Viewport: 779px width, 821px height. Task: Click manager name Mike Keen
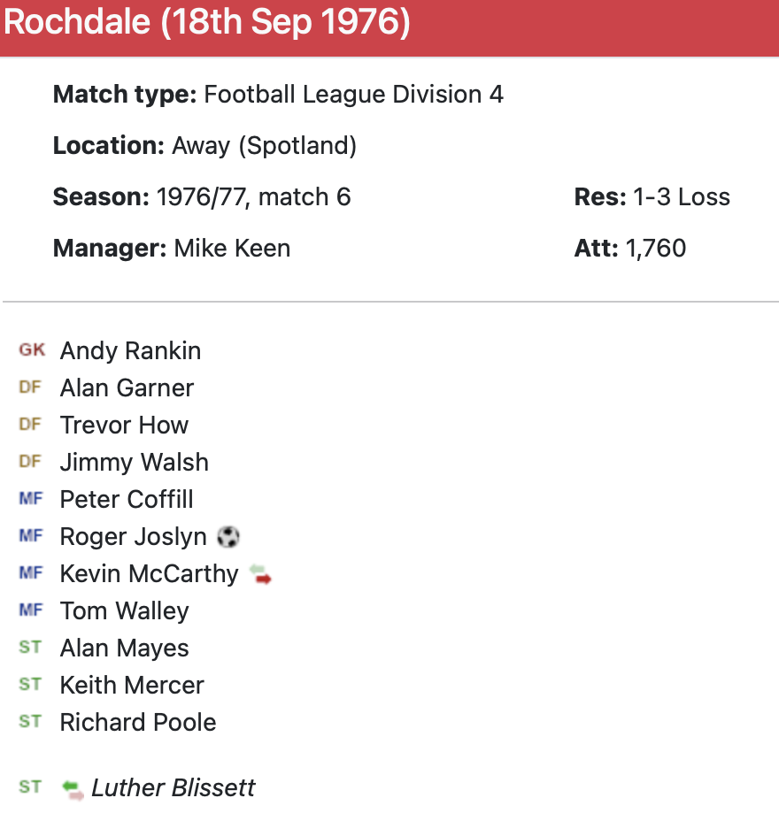(x=232, y=248)
